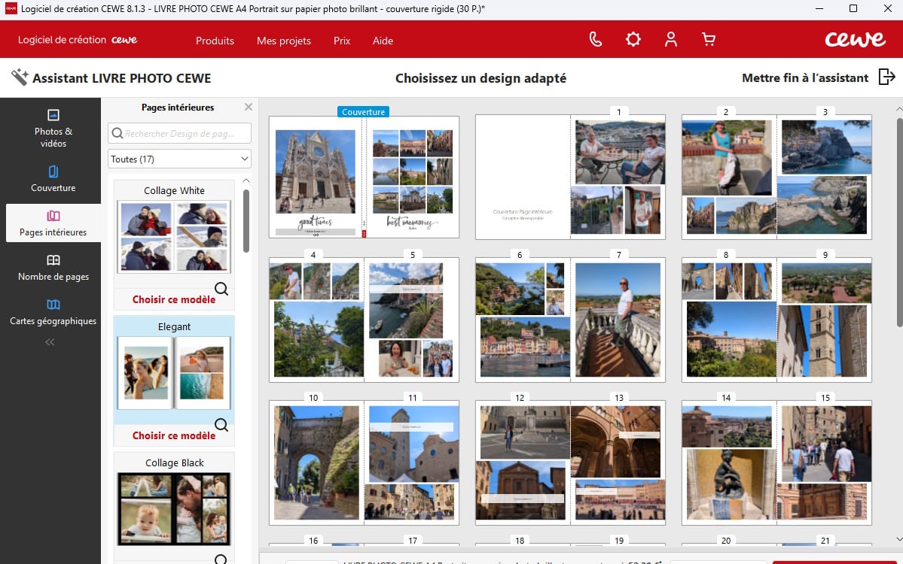Click page preview scroll-down arrow
The image size is (903, 564).
coord(899,538)
